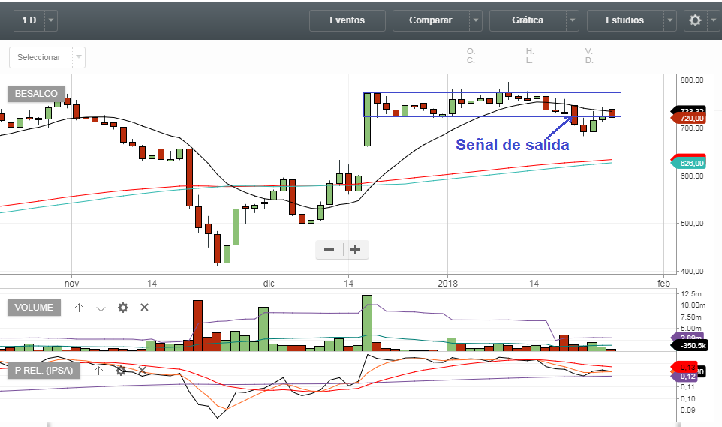This screenshot has width=722, height=427.
Task: Open chart settings gear in top toolbar
Action: pos(695,20)
